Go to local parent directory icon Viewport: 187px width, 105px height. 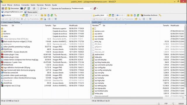42,15
